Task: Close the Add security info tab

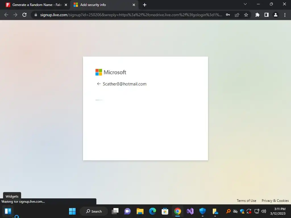Action: point(134,5)
